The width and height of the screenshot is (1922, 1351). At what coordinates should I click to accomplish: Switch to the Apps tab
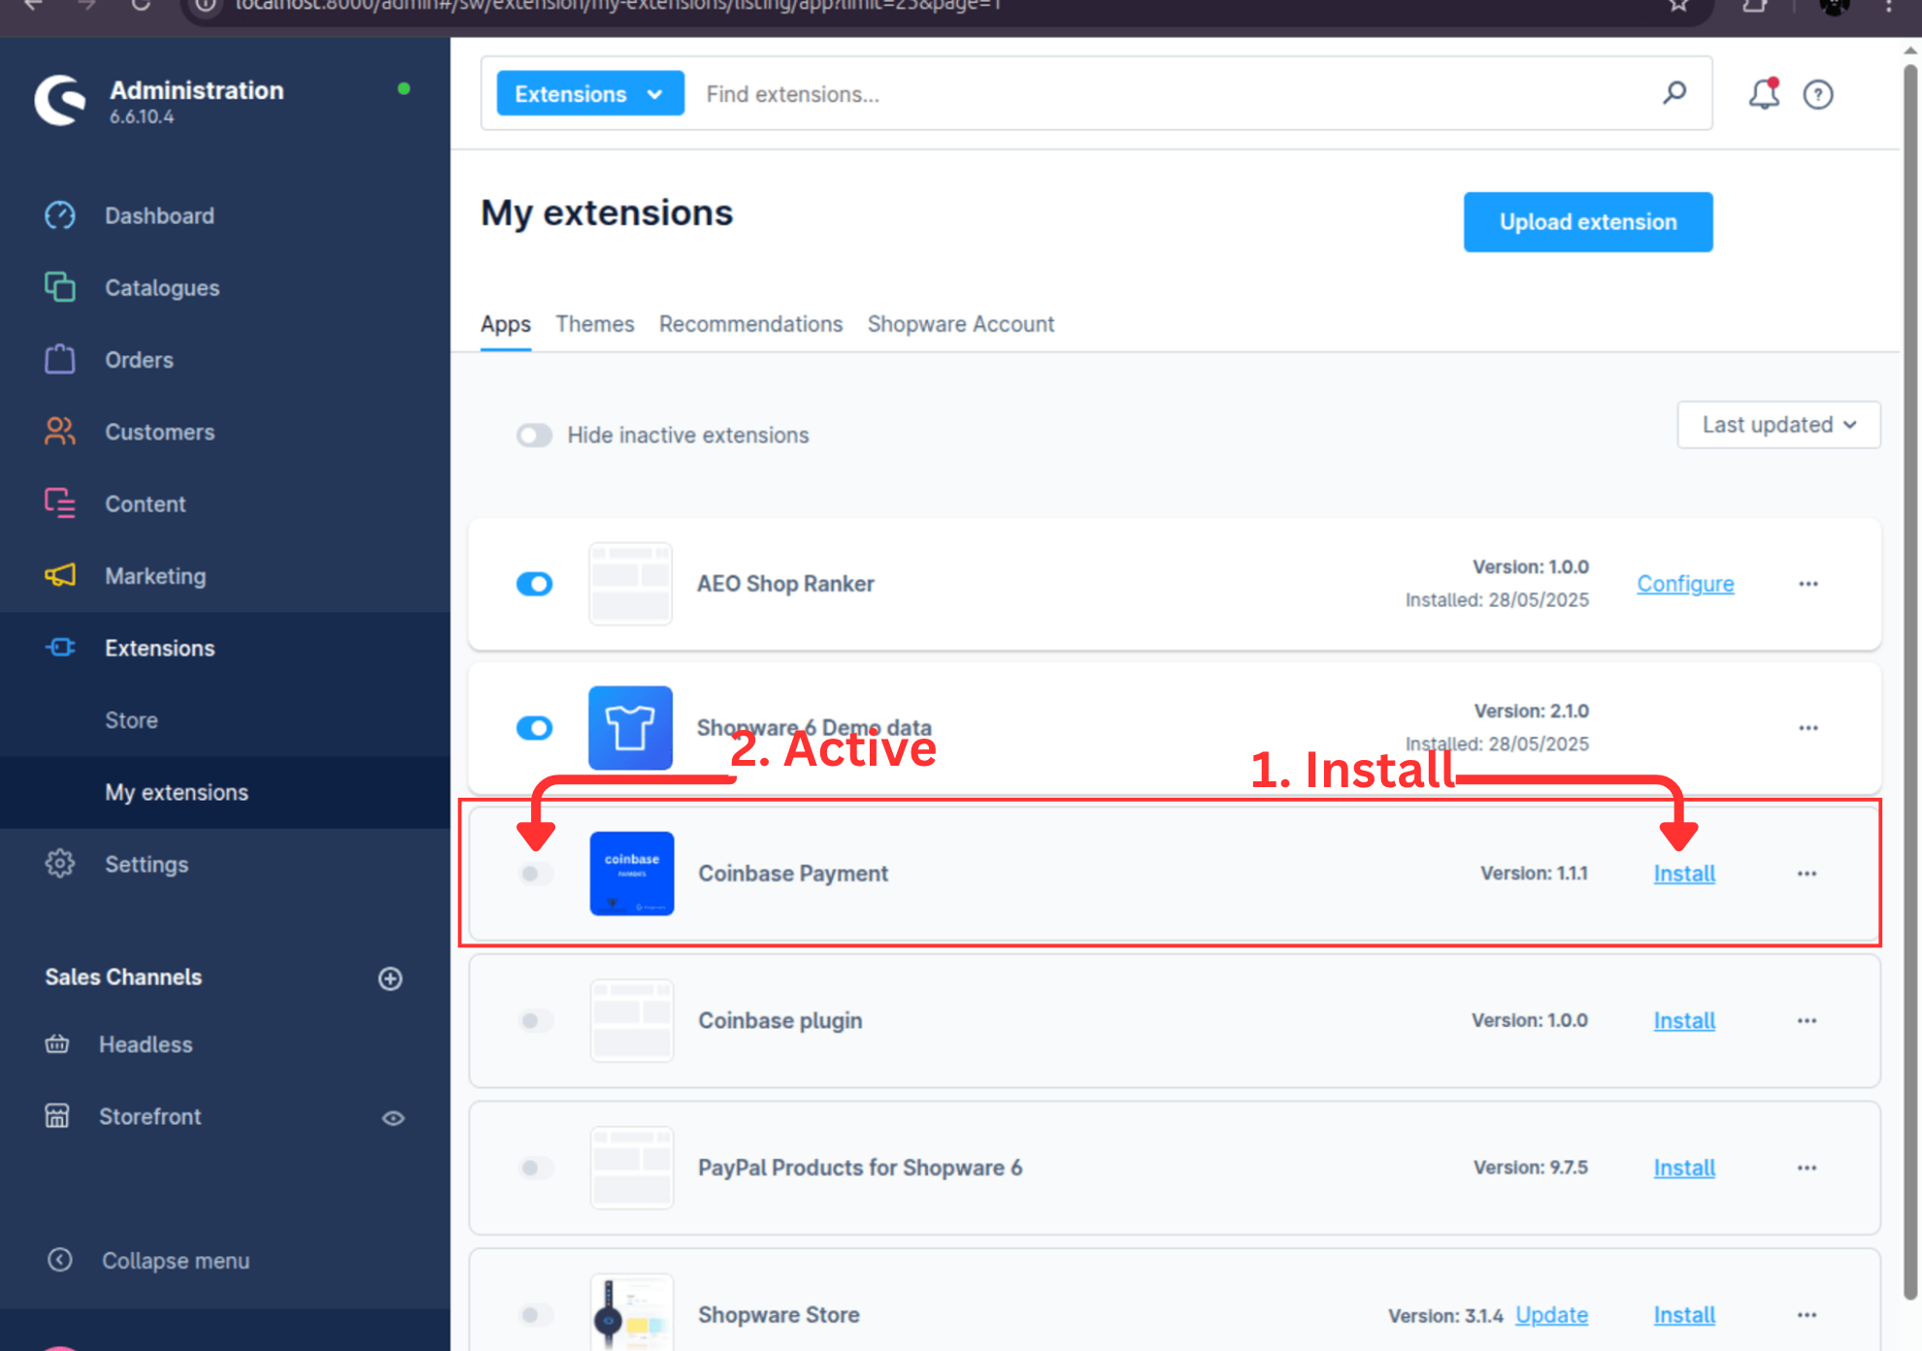point(505,324)
